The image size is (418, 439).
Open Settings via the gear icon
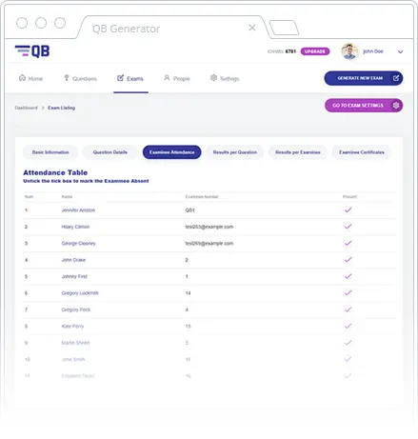click(213, 78)
